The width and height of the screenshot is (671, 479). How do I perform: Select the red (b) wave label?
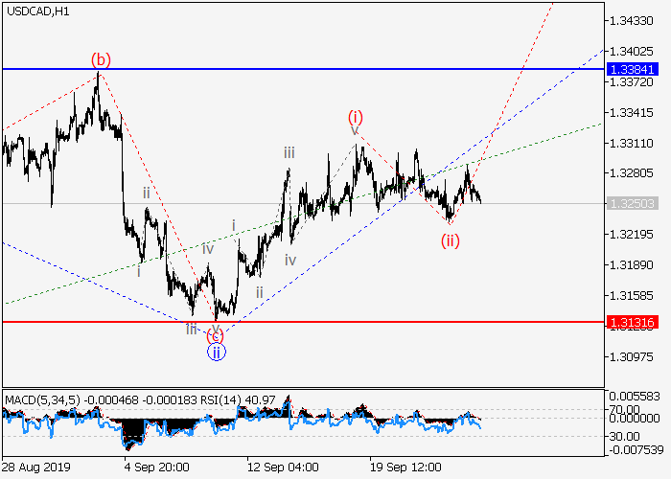click(101, 59)
